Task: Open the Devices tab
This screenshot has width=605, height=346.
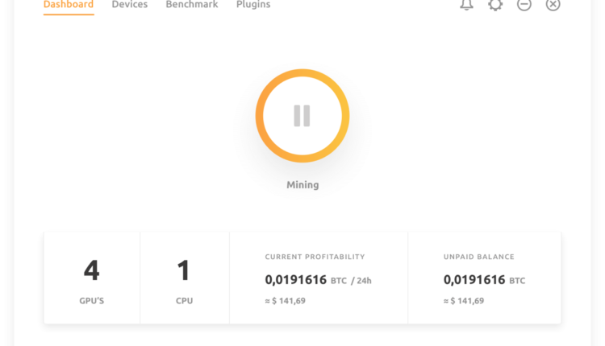Action: [129, 5]
